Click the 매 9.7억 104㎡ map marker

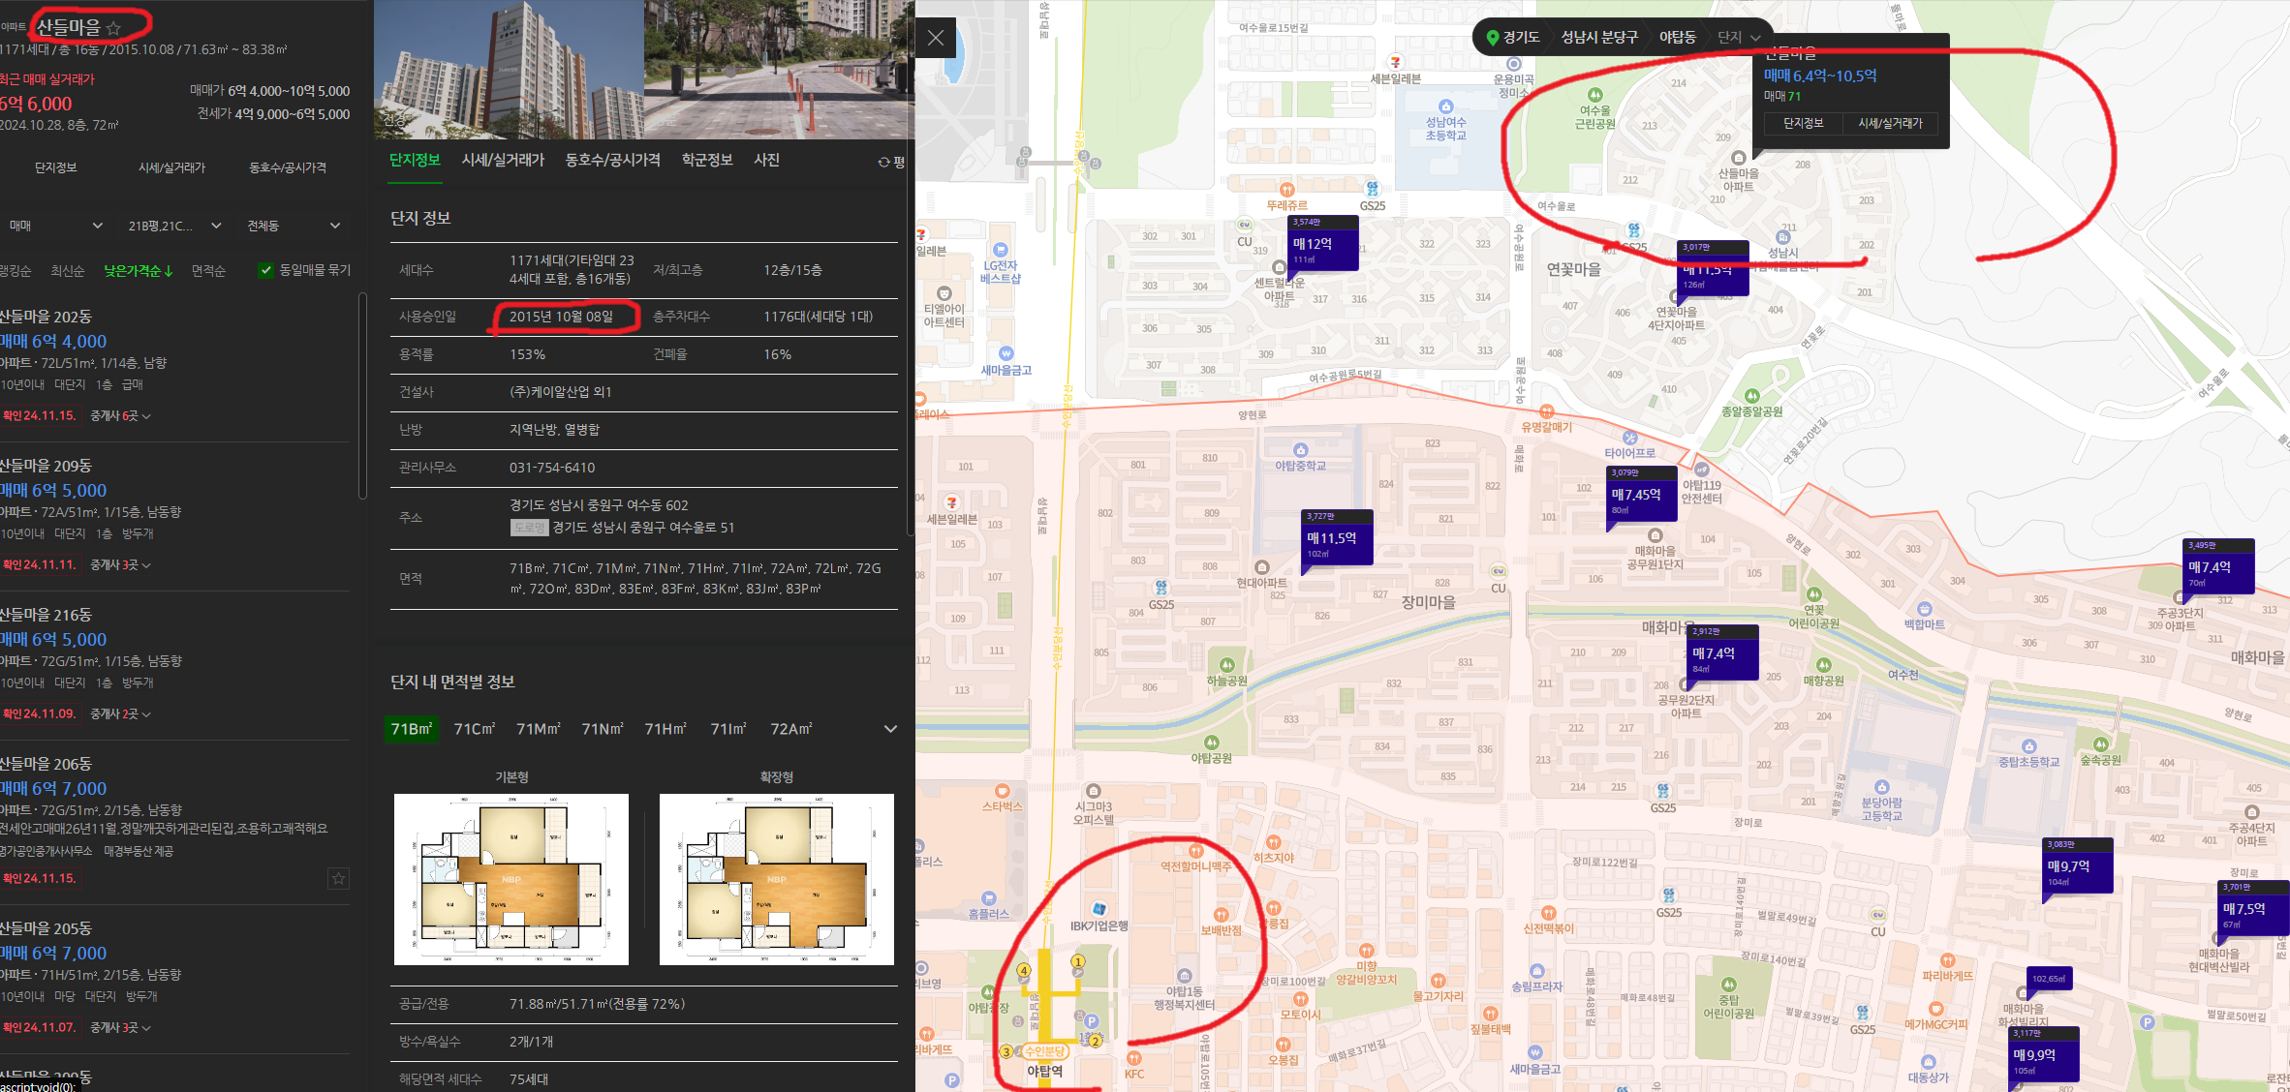click(2077, 866)
